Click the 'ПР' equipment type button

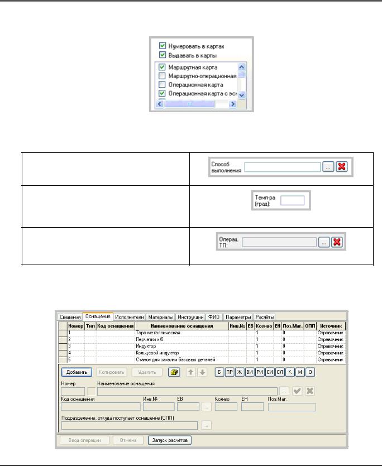(x=230, y=372)
